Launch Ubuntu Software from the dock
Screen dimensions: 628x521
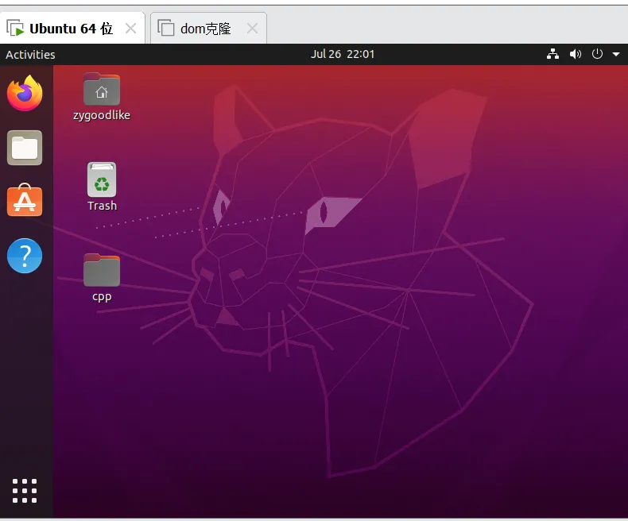pos(25,200)
